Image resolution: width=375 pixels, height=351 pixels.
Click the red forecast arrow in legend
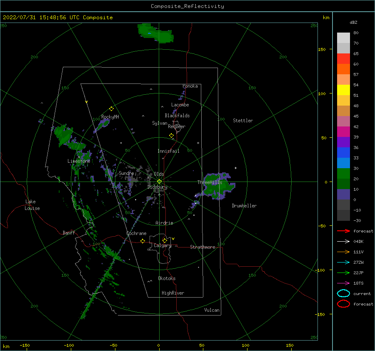343,231
